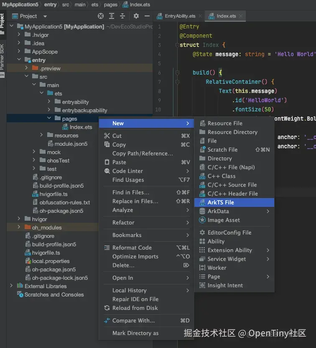316x348 pixels.
Task: Collapse the MyApplication5 root node
Action: 12,26
